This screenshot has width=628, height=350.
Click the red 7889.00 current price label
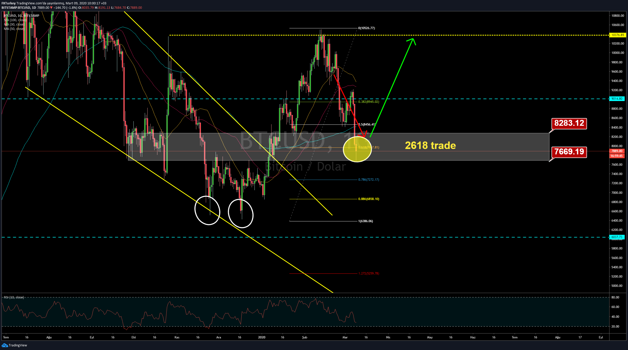617,151
